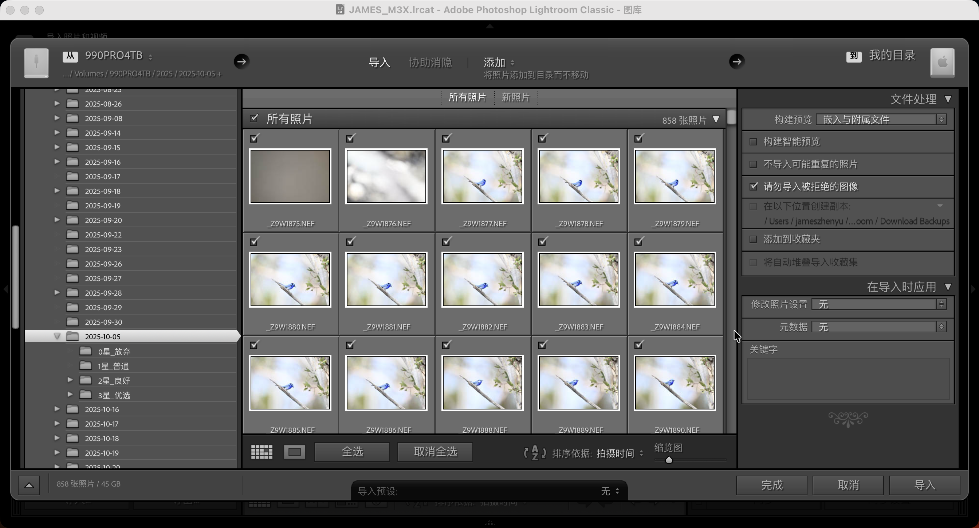The height and width of the screenshot is (528, 979).
Task: Click the source hard drive icon
Action: (x=36, y=63)
